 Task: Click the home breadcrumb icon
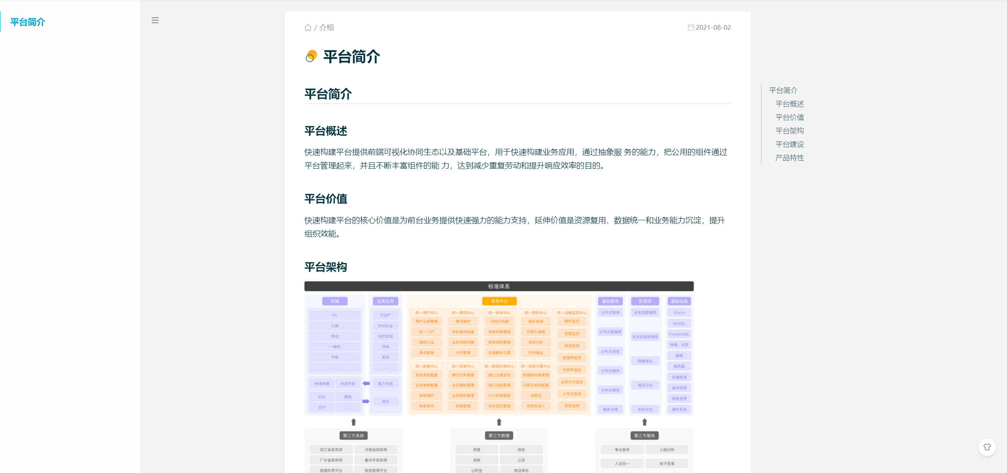tap(308, 27)
